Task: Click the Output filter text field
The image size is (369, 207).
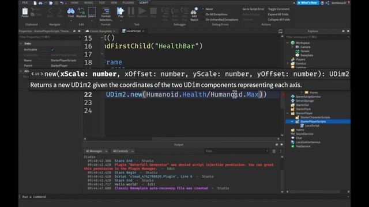Action: 236,151
